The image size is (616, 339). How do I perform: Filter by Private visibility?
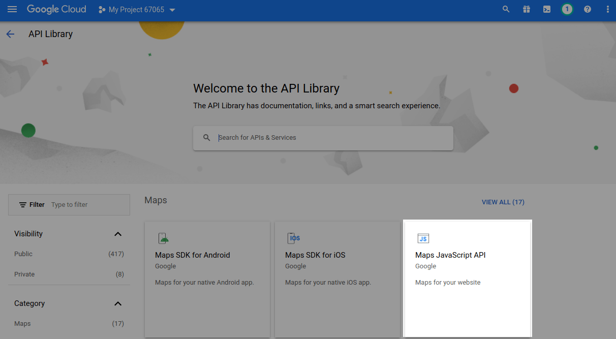[x=24, y=274]
